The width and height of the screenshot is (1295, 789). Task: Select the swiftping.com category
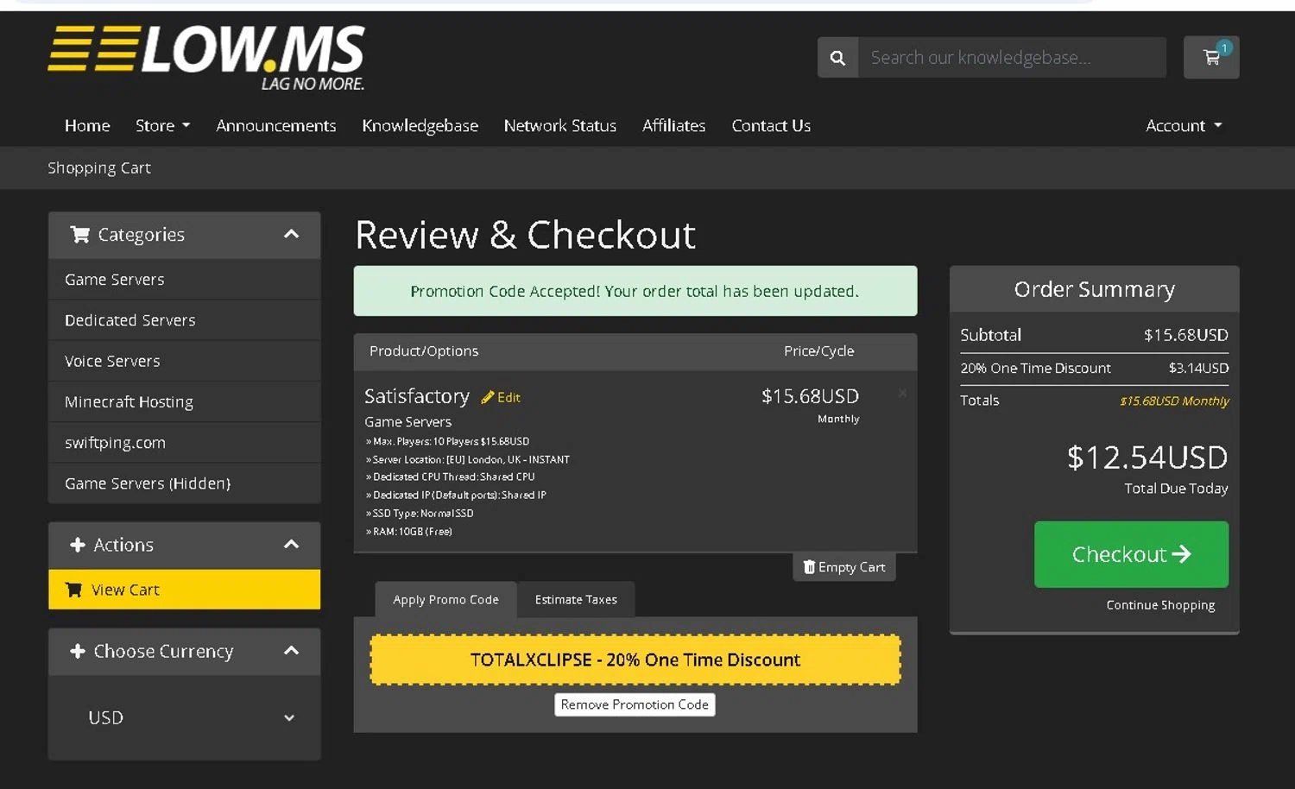click(185, 443)
